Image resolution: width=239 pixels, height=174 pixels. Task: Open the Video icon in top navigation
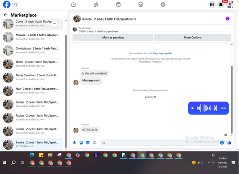coord(118,4)
